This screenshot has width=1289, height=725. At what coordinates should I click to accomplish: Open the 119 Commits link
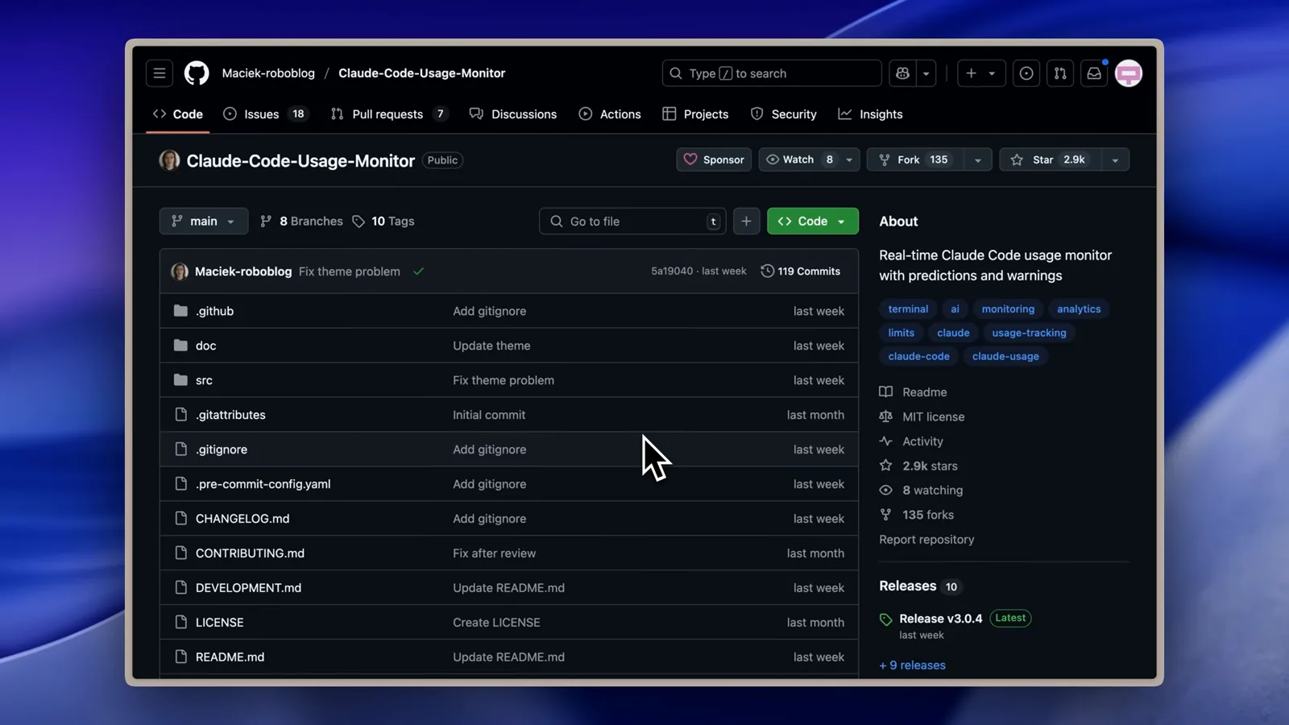[801, 271]
